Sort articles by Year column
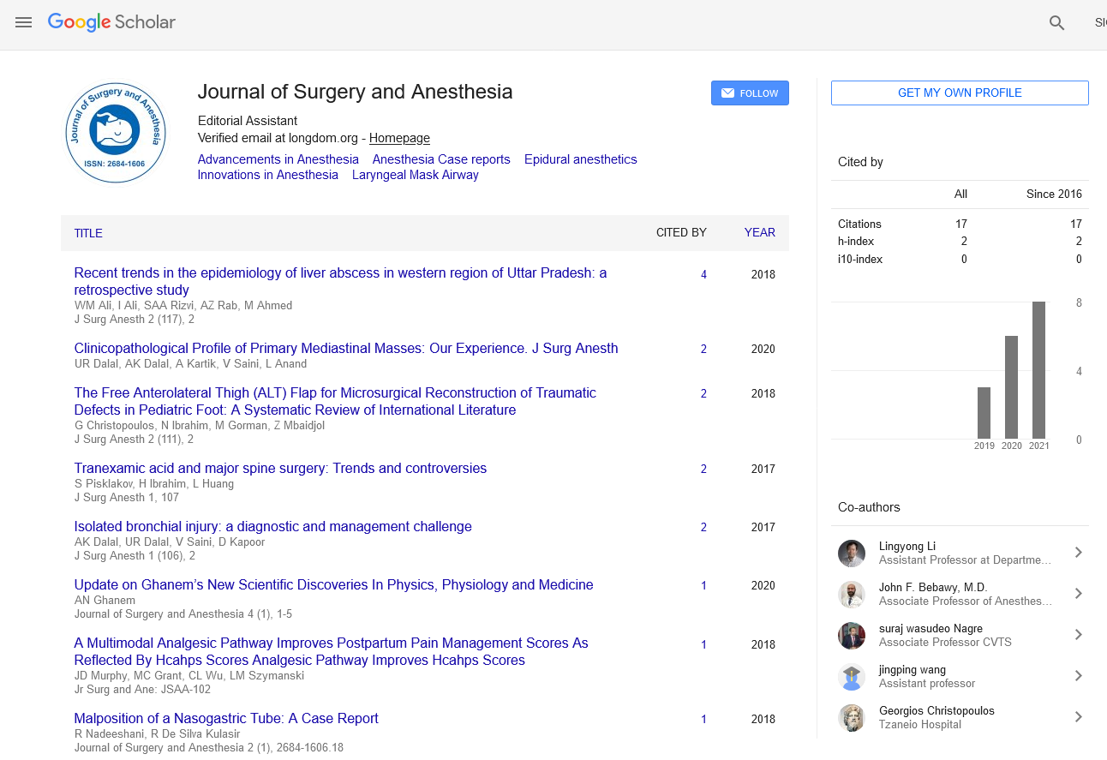The width and height of the screenshot is (1107, 760). click(x=759, y=232)
